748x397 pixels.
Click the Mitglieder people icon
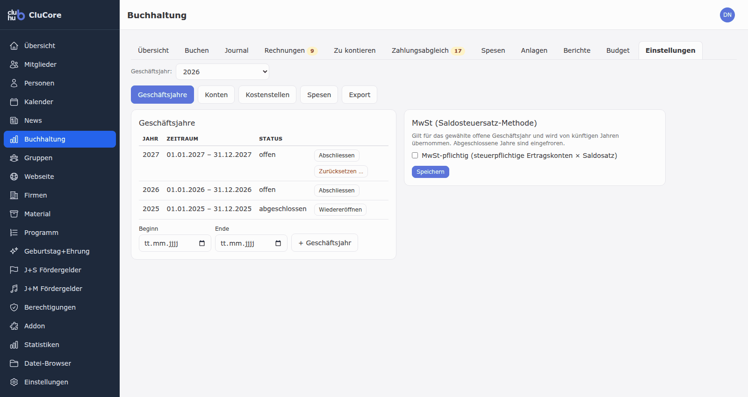14,64
